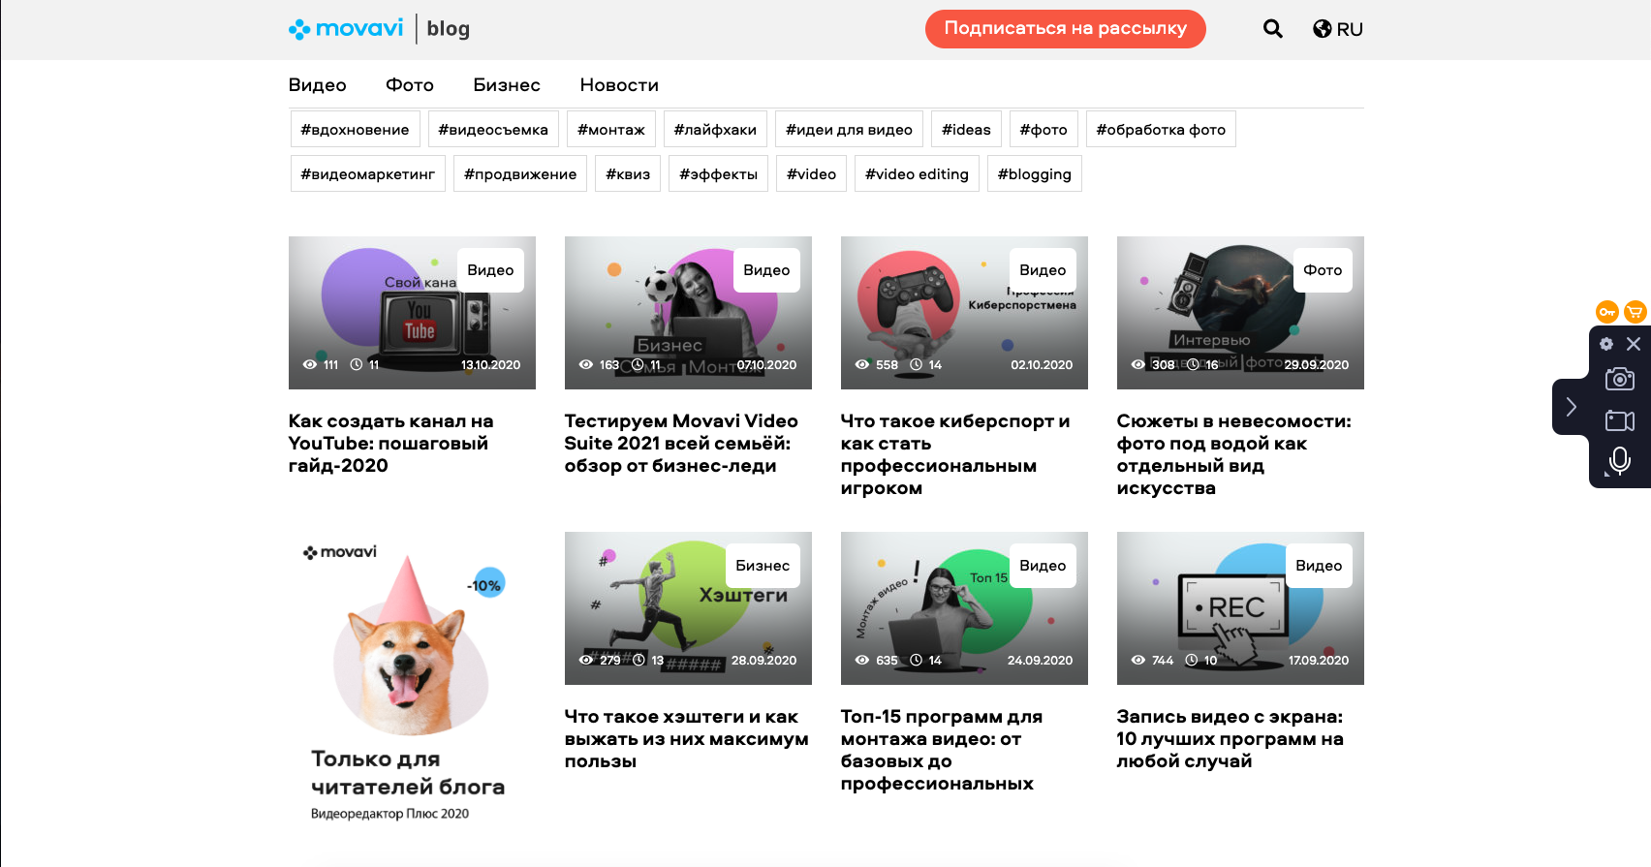Open the киберспорт article thumbnail
1651x867 pixels.
(963, 313)
